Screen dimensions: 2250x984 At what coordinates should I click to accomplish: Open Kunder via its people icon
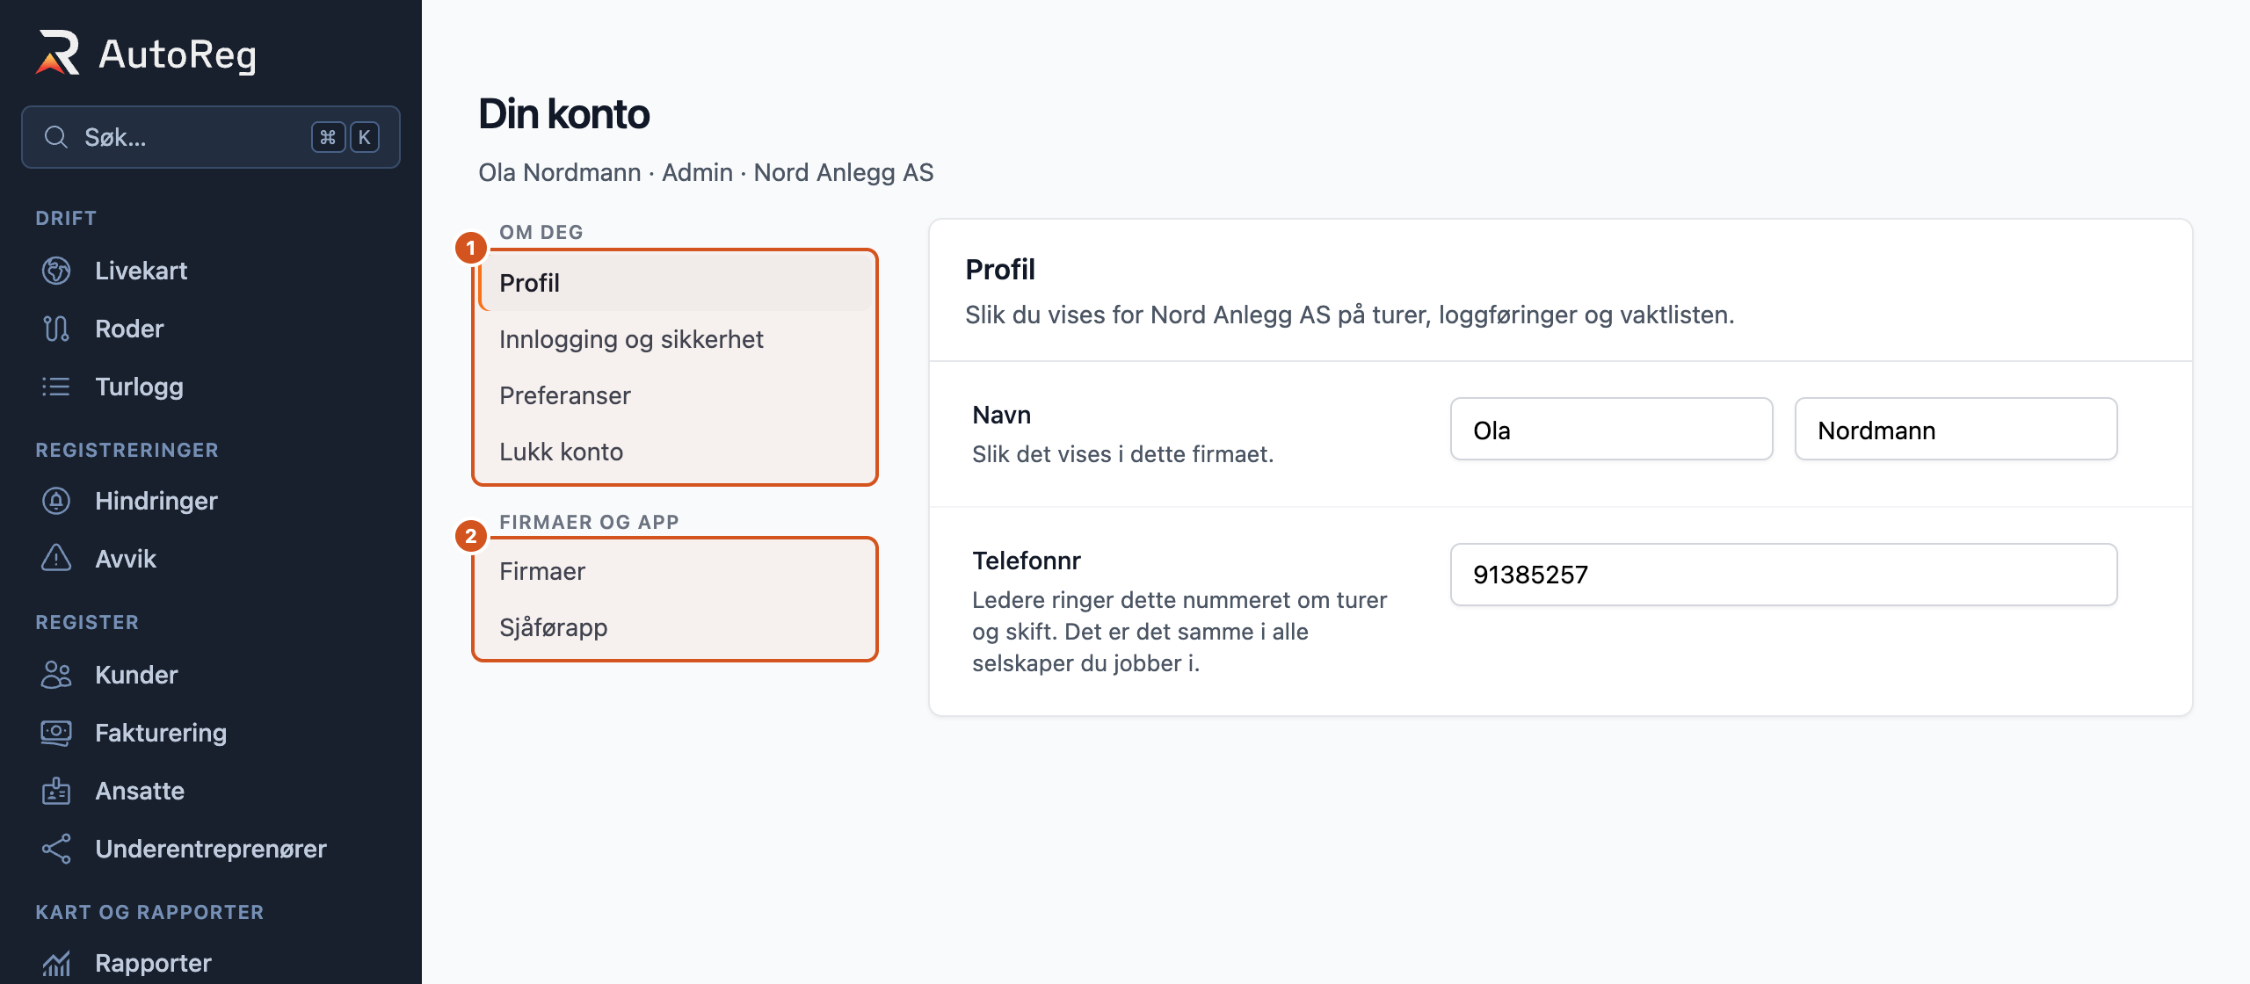click(x=56, y=675)
